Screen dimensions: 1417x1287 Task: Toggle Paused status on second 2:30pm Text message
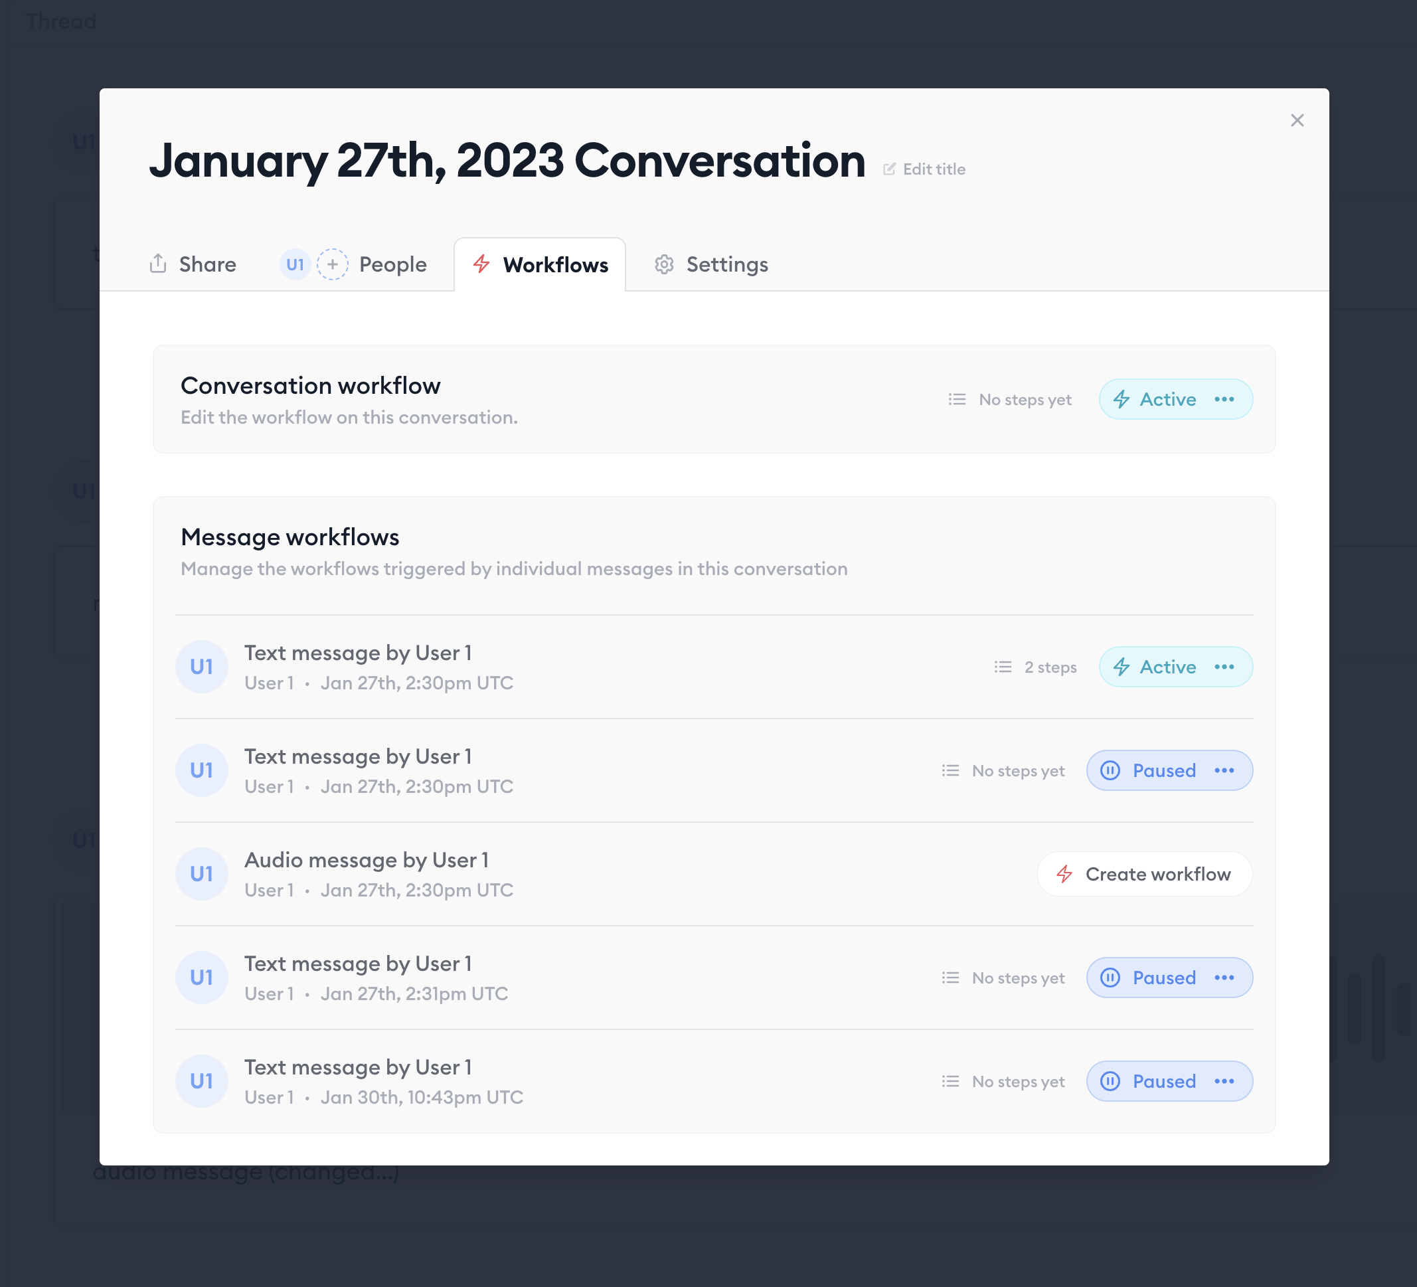click(x=1150, y=770)
